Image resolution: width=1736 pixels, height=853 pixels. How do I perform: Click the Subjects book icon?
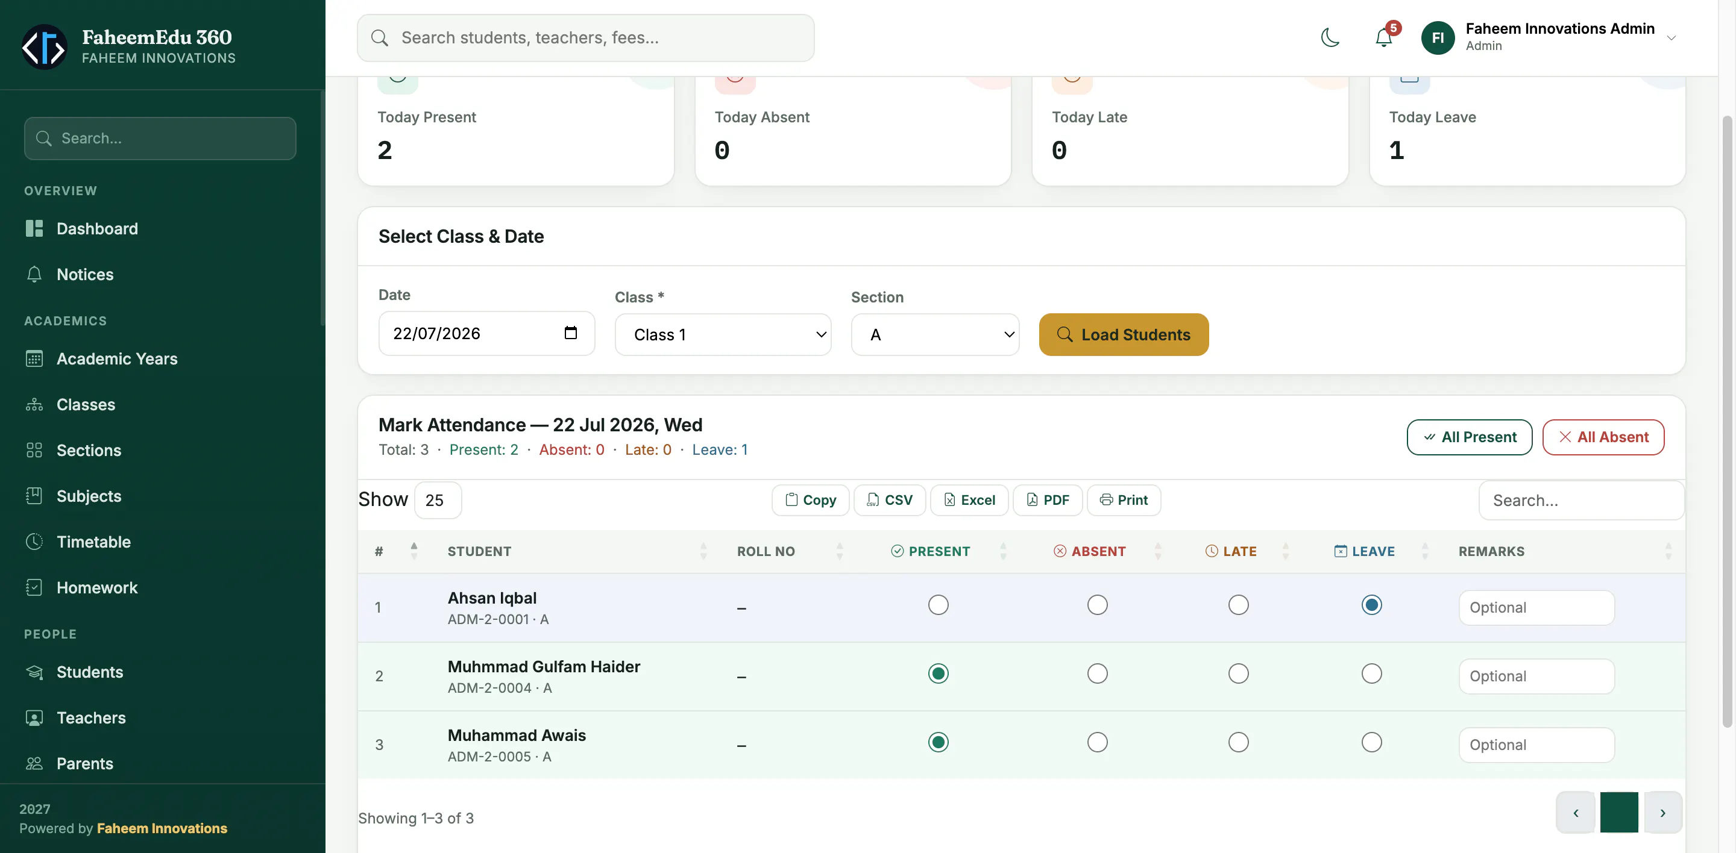tap(34, 496)
